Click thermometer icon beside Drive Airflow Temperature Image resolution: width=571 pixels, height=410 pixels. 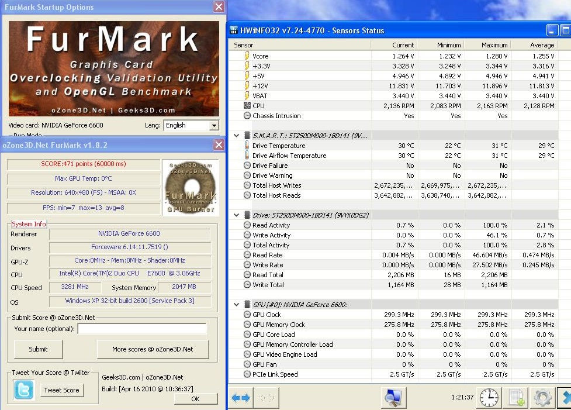(247, 155)
